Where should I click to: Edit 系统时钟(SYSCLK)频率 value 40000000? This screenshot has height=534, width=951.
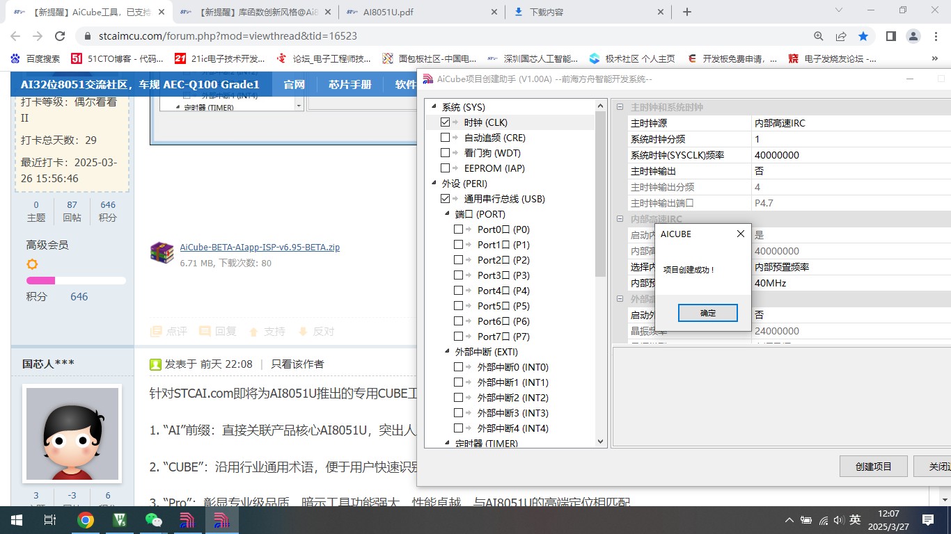pyautogui.click(x=851, y=155)
